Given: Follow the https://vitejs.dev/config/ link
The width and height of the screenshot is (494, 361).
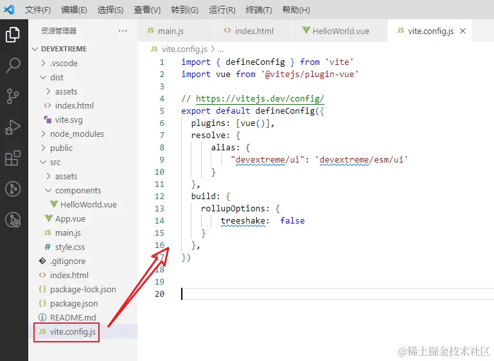Looking at the screenshot, I should click(x=260, y=98).
